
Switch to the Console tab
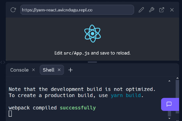click(20, 70)
